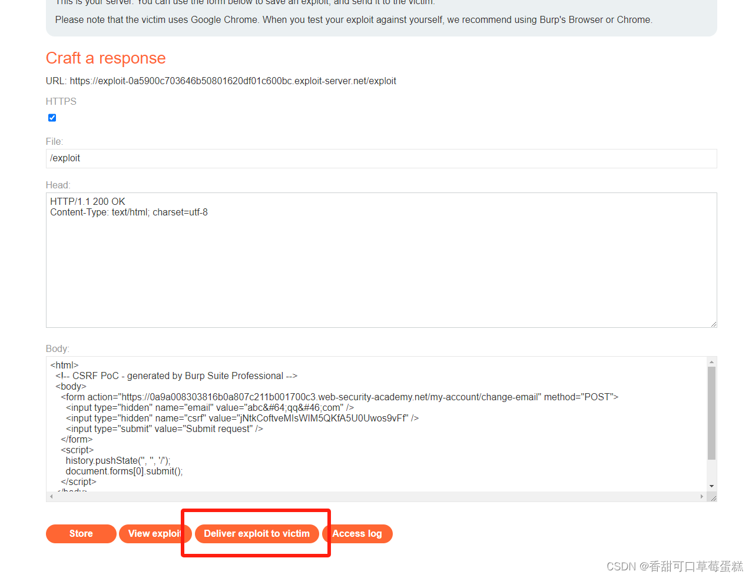Uncheck the HTTPS checkbox
This screenshot has height=578, width=752.
click(x=52, y=118)
